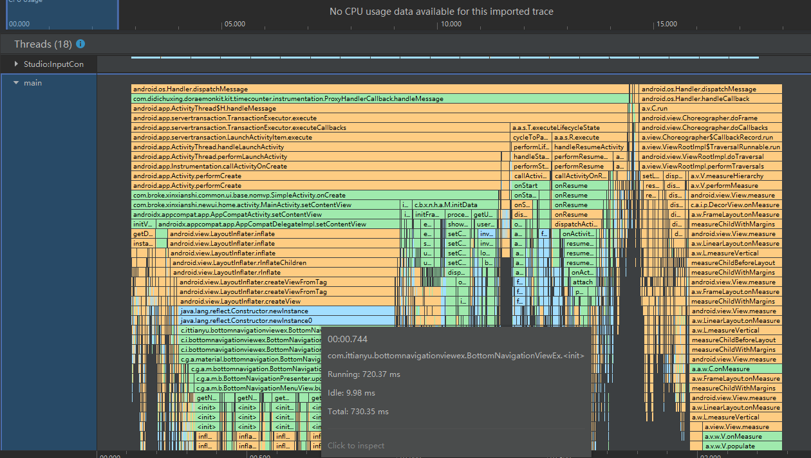This screenshot has width=811, height=458.
Task: Click the 05.000 timeline tick label
Action: tap(234, 24)
